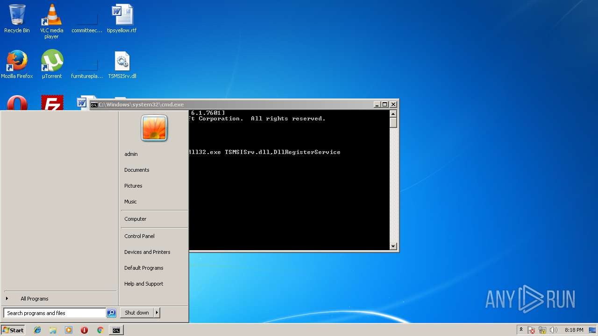598x336 pixels.
Task: Click the volume speaker icon
Action: [554, 330]
